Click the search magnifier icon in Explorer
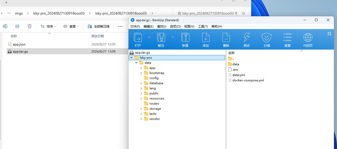The image size is (337, 149). coord(243,13)
